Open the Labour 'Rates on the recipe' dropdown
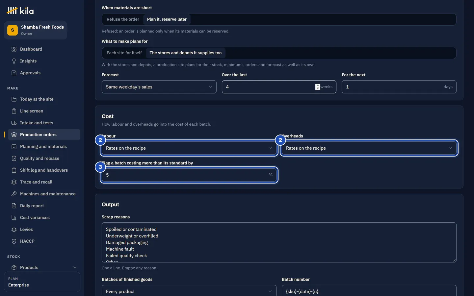Image resolution: width=474 pixels, height=296 pixels. 189,148
